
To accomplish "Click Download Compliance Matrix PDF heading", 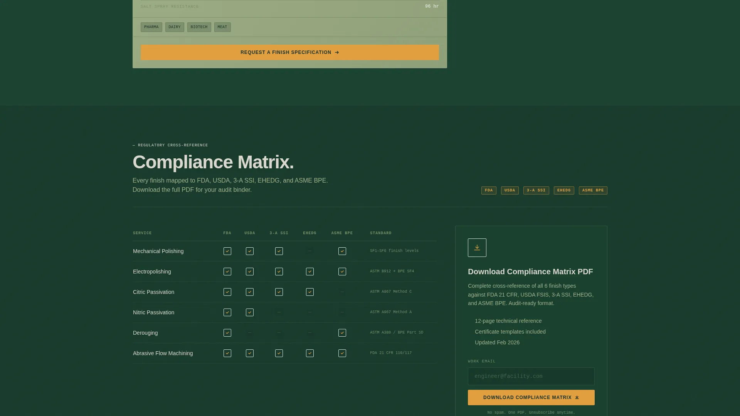I will tap(530, 272).
